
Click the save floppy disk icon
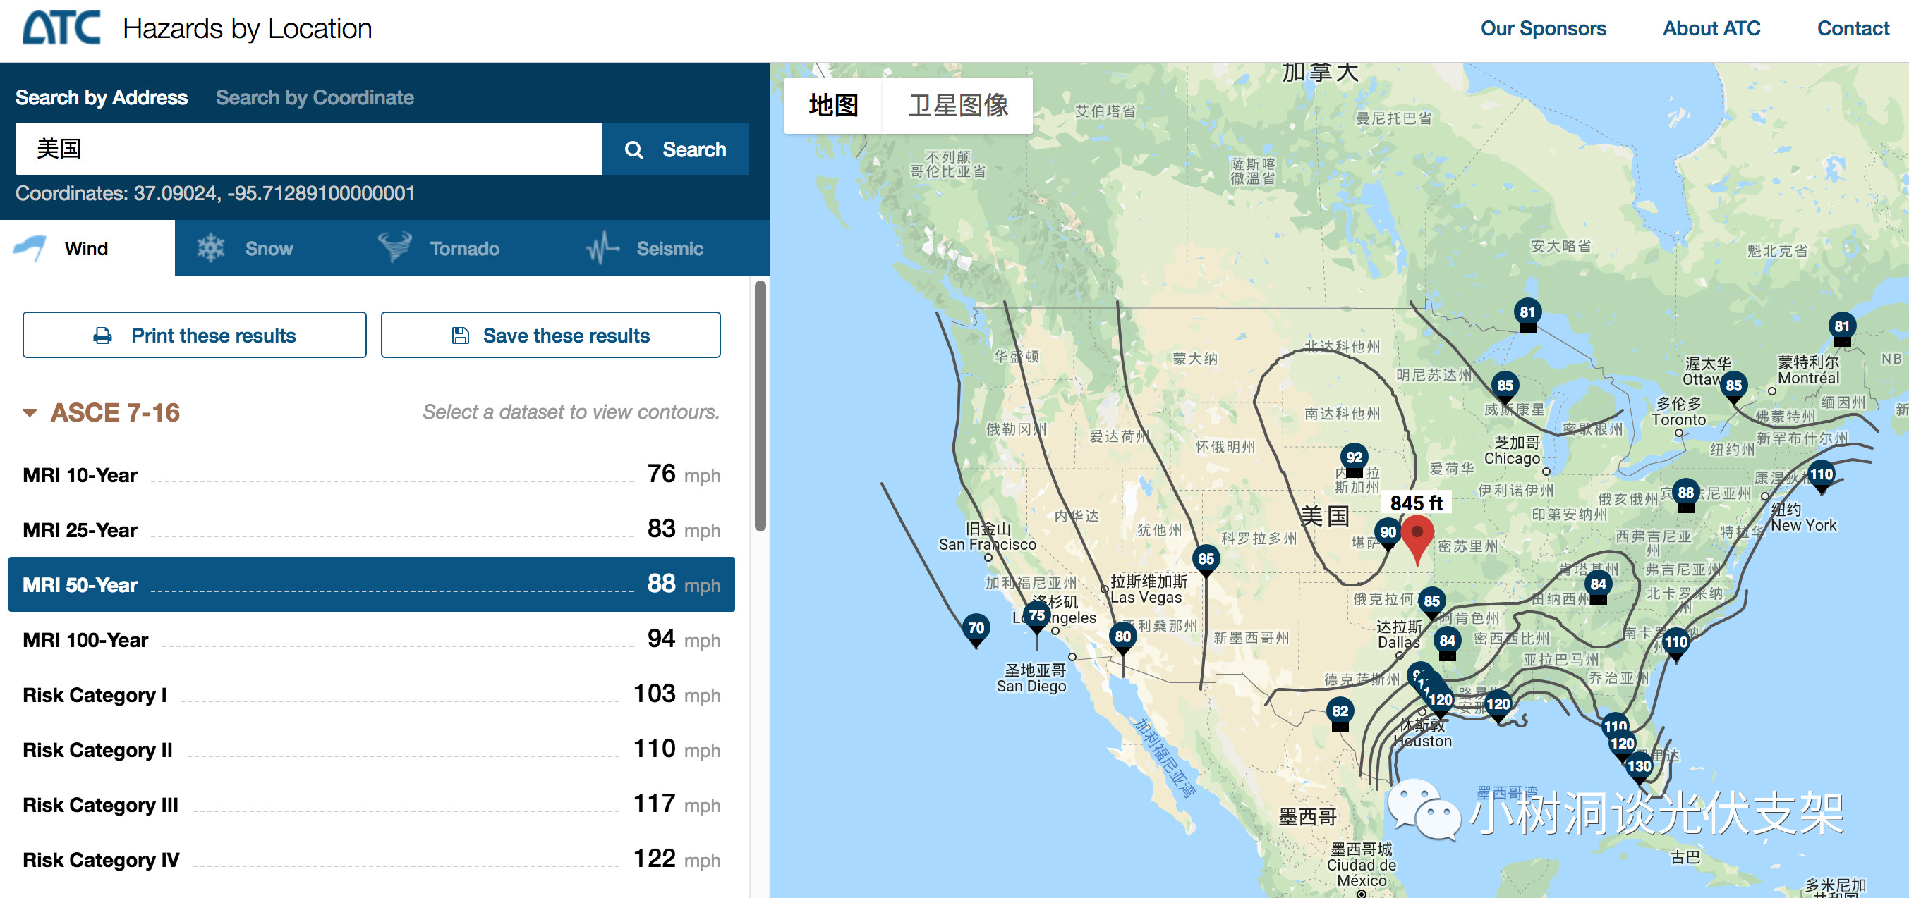tap(460, 336)
